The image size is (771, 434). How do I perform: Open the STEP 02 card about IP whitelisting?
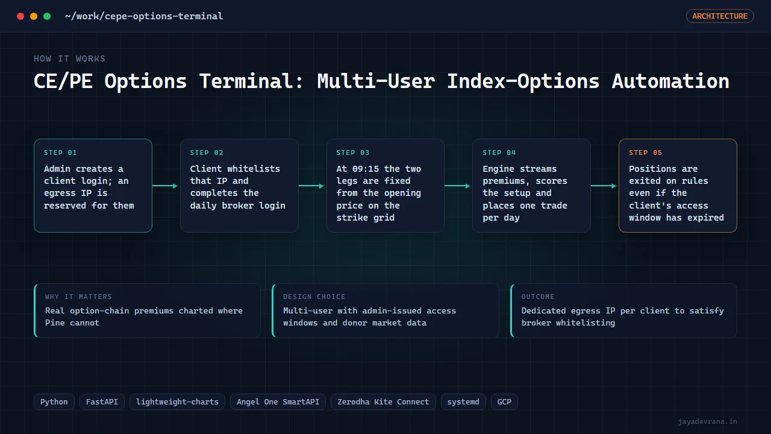pos(239,186)
